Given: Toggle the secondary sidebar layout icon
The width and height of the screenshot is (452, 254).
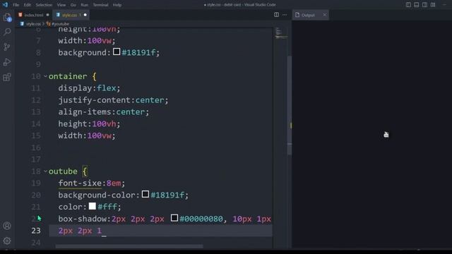Looking at the screenshot, I should click(x=424, y=5).
